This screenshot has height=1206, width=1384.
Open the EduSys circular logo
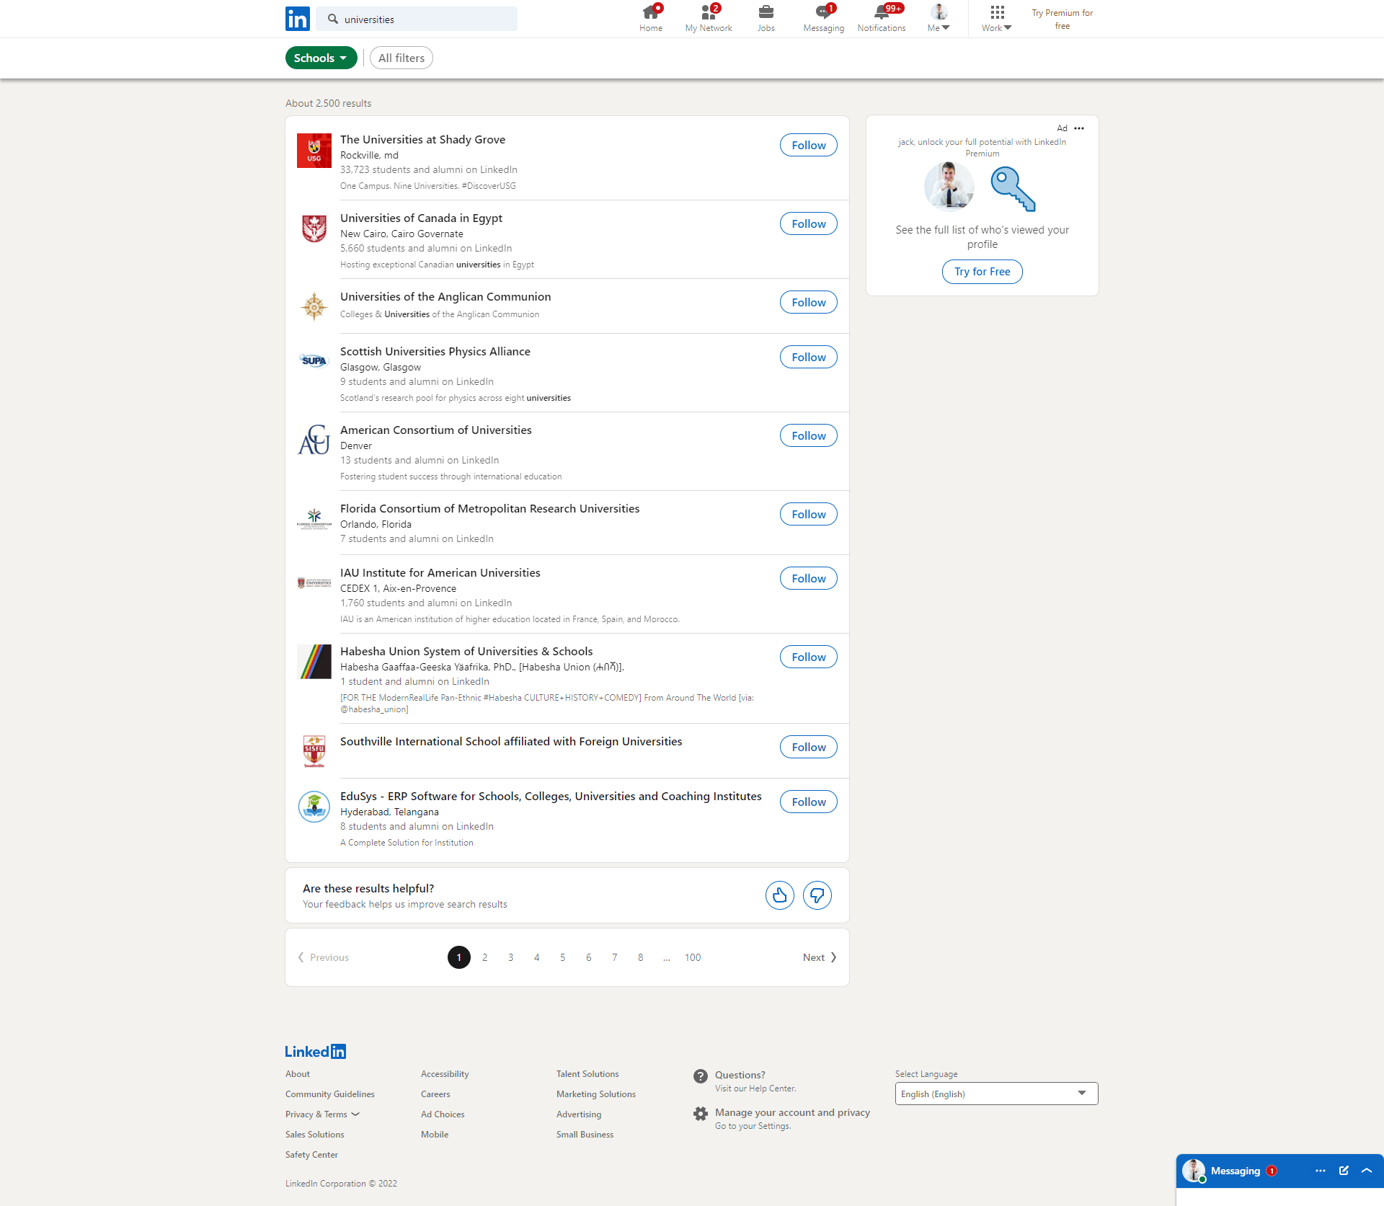pyautogui.click(x=314, y=807)
